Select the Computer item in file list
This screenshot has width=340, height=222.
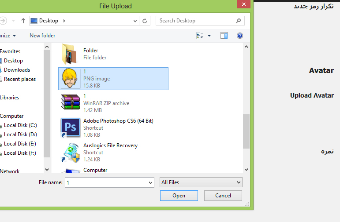coord(95,170)
